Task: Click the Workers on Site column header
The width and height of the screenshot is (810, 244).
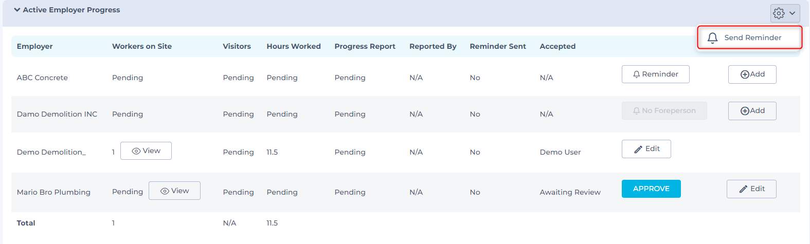Action: [142, 46]
